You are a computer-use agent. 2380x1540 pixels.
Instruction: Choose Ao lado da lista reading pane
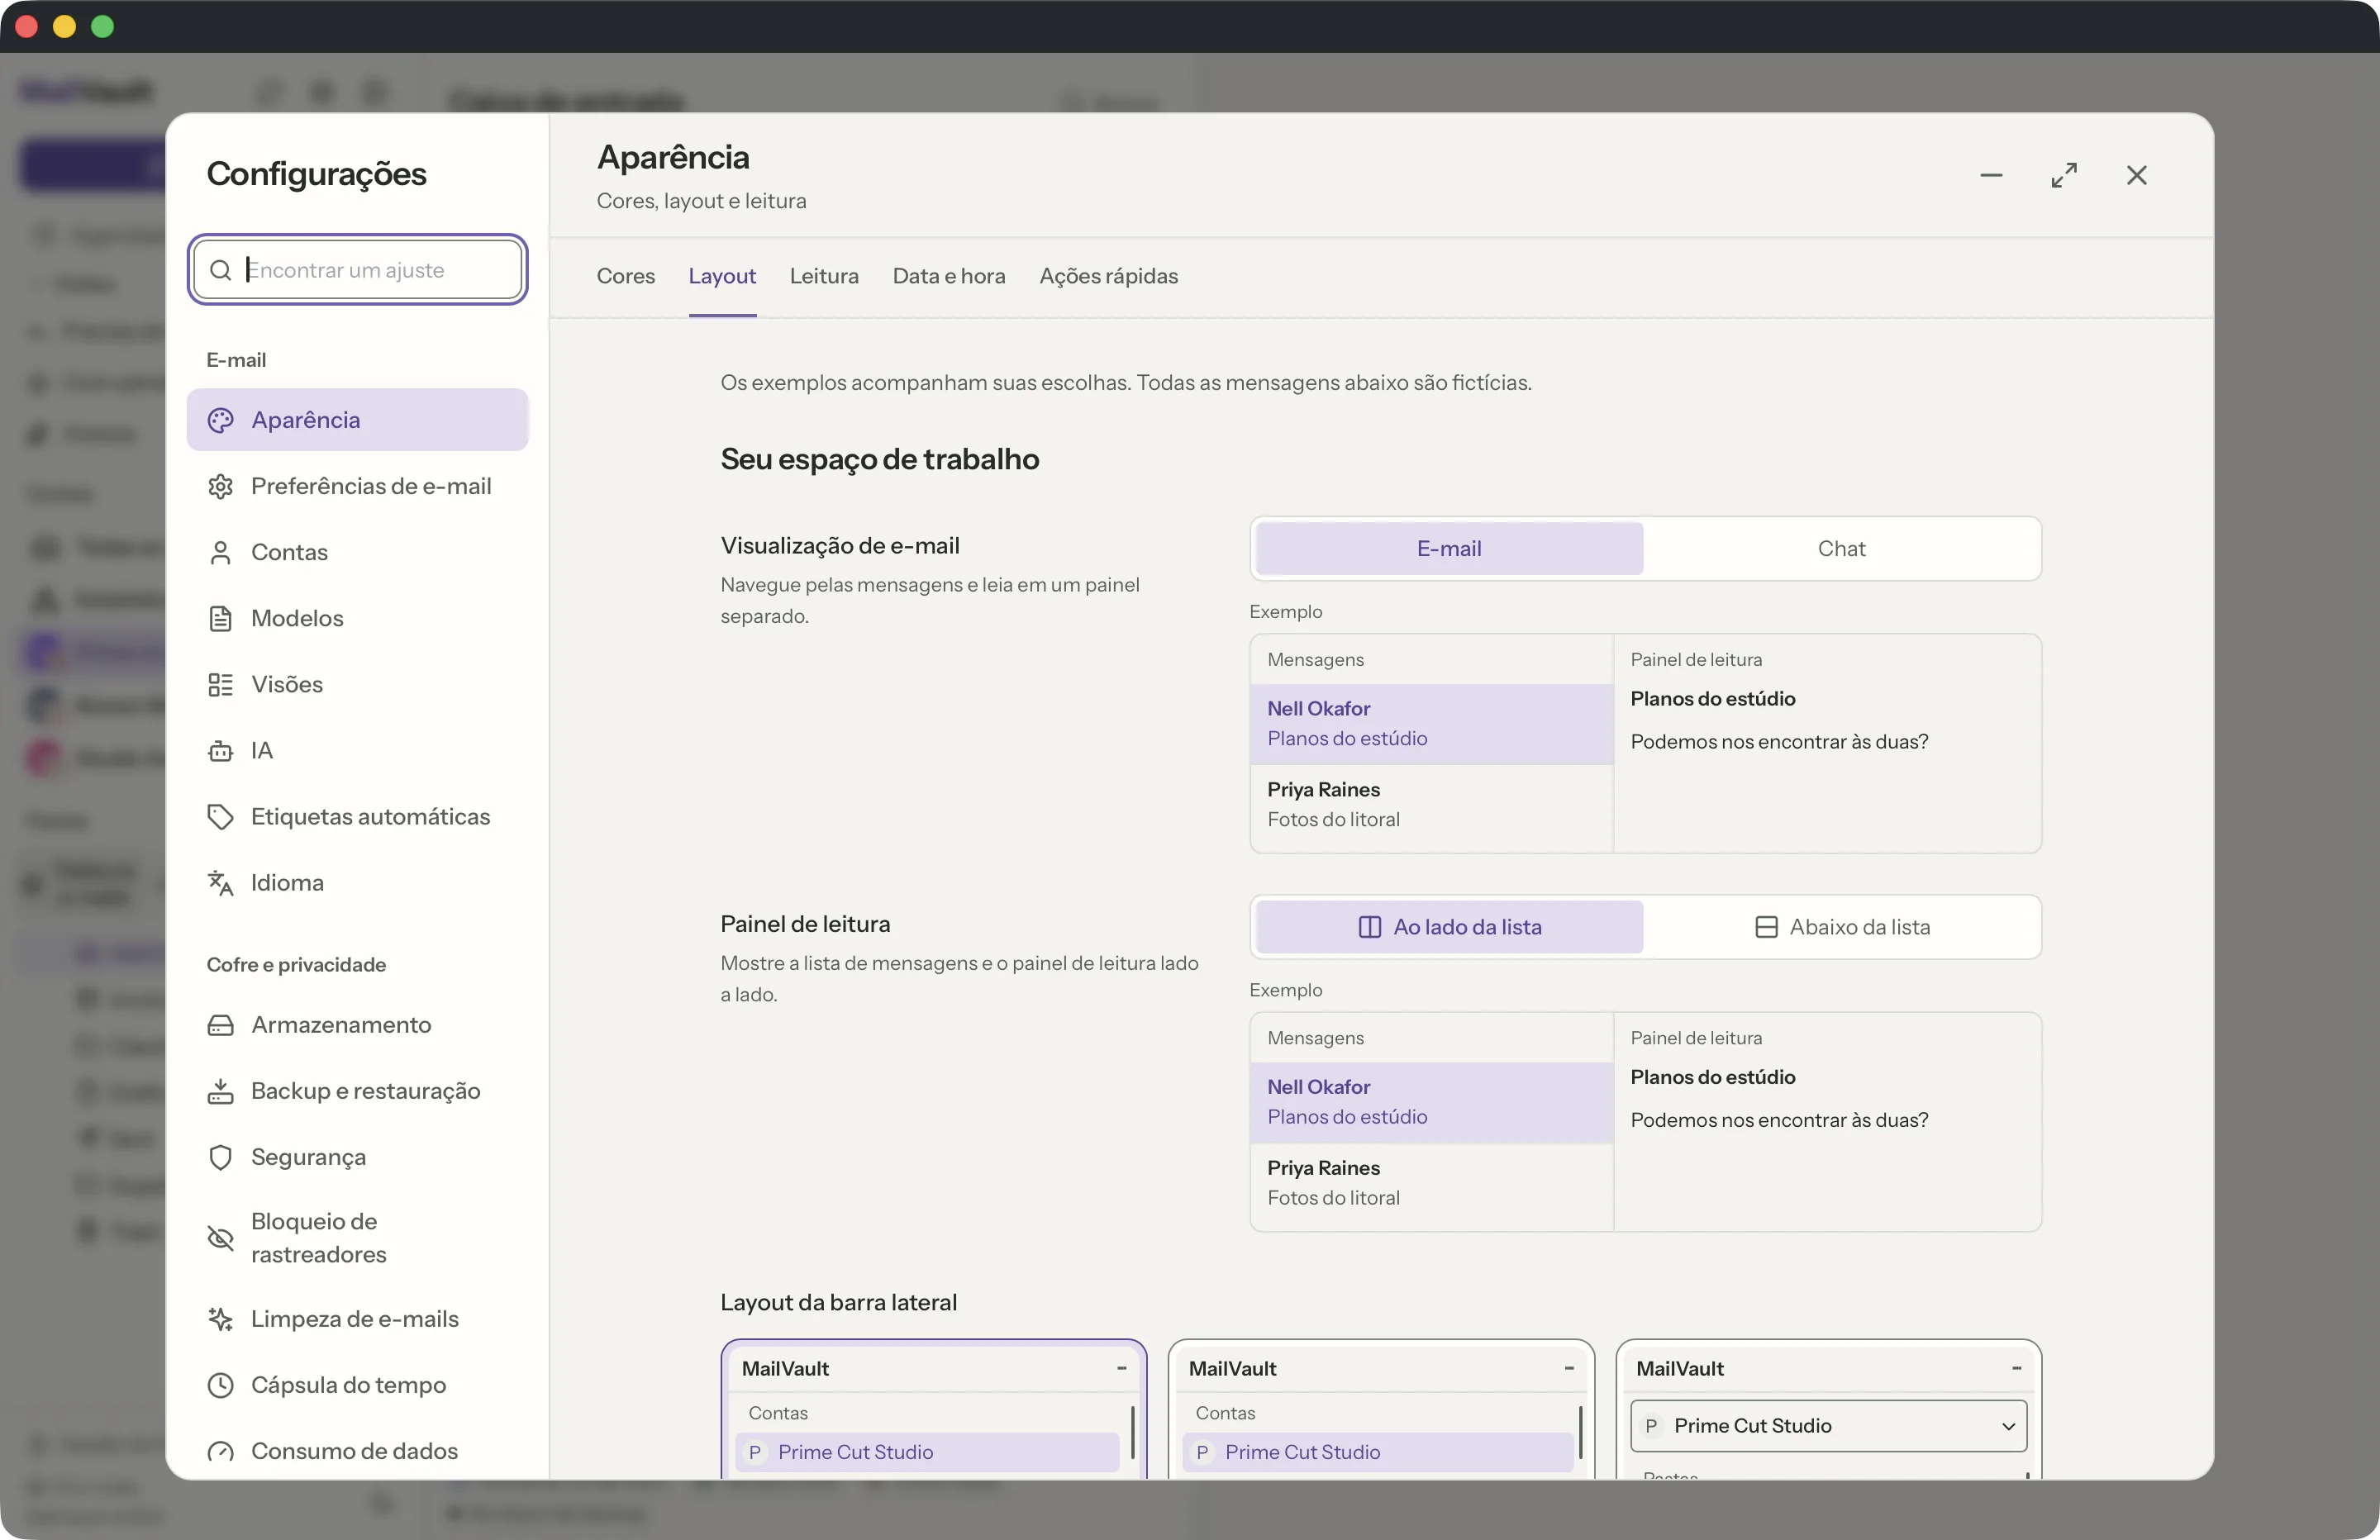tap(1449, 927)
